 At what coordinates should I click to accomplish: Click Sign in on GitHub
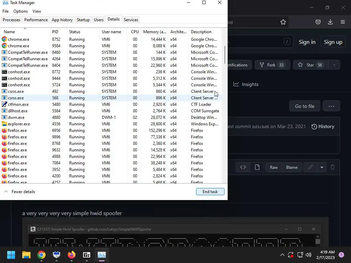coord(307,42)
